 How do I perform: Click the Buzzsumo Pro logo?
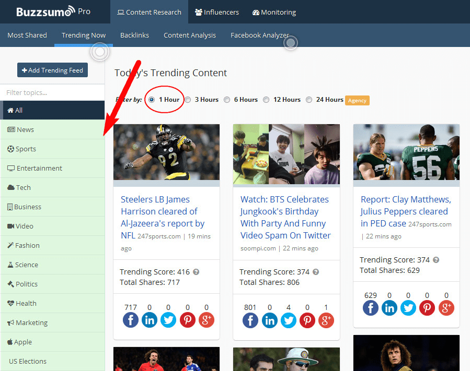tap(53, 11)
